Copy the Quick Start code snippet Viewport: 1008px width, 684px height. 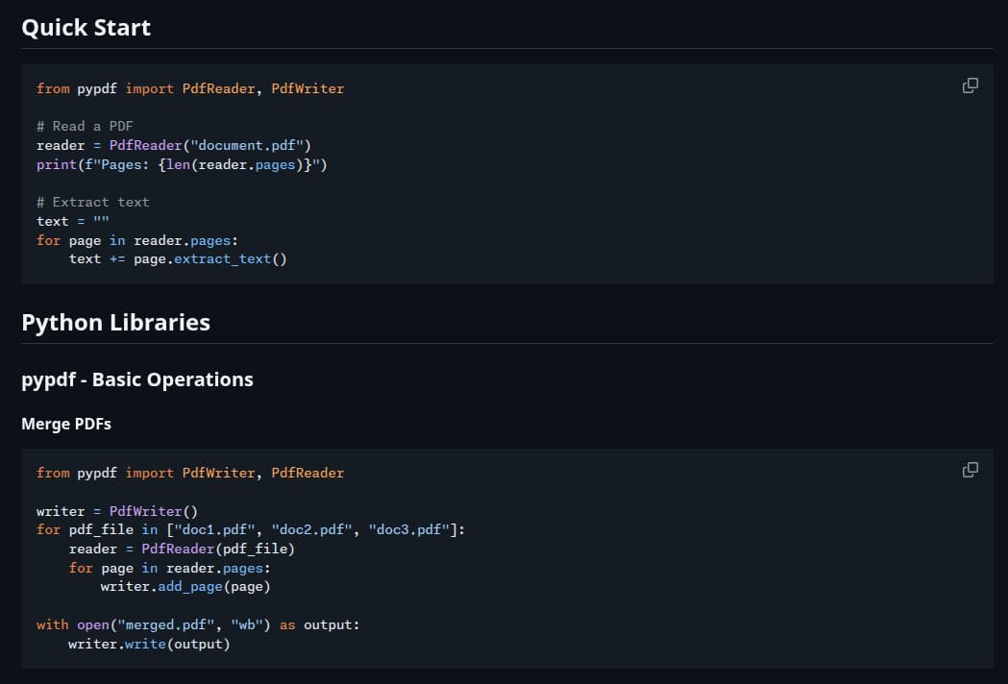click(970, 85)
